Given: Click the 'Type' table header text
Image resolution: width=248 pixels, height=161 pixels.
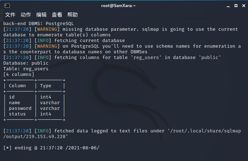Looking at the screenshot, I should (46, 86).
